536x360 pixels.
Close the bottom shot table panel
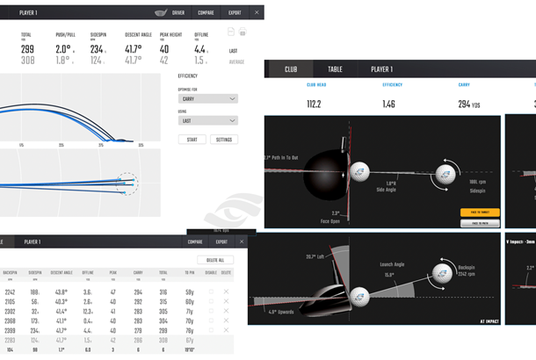click(242, 241)
